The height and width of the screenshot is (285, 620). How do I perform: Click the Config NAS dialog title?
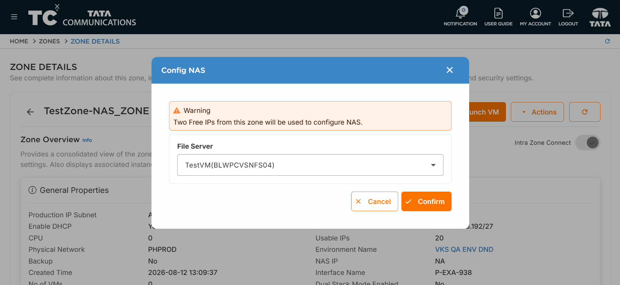(183, 70)
